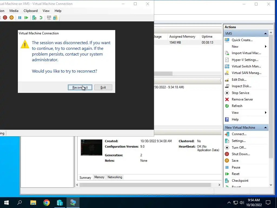
Task: Click the Actions pane scroll-up arrow
Action: tap(271, 33)
